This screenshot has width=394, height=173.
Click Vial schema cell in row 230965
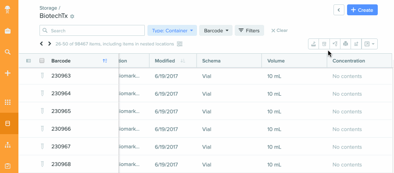coord(207,111)
